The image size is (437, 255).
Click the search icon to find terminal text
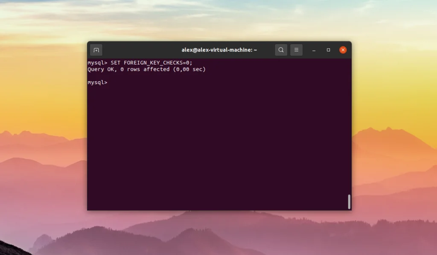[281, 50]
